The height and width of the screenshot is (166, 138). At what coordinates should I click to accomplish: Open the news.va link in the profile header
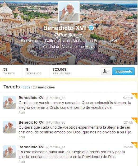tap(88, 47)
